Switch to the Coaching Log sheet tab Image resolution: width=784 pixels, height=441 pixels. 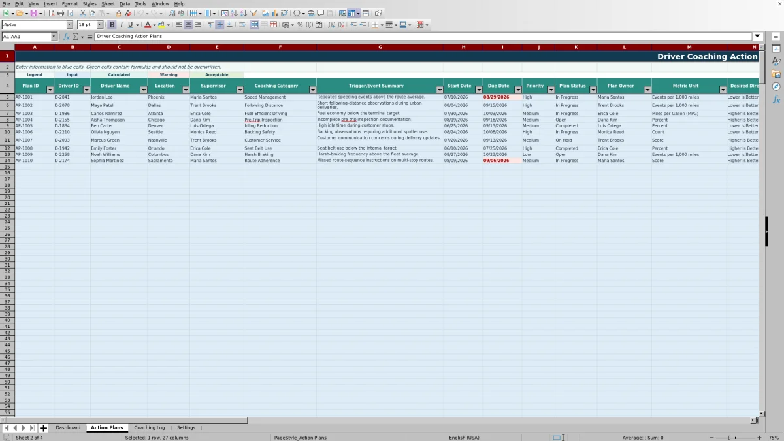[x=150, y=428]
